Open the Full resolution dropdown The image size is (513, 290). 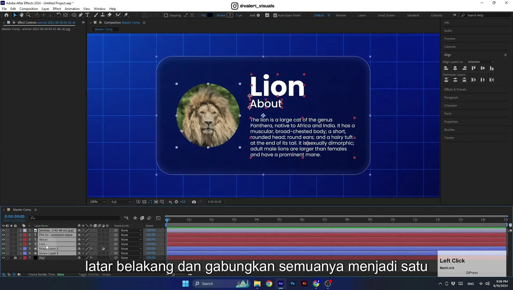click(121, 202)
